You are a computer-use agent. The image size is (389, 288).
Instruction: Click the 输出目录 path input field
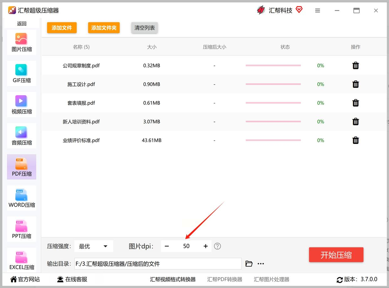tap(158, 264)
